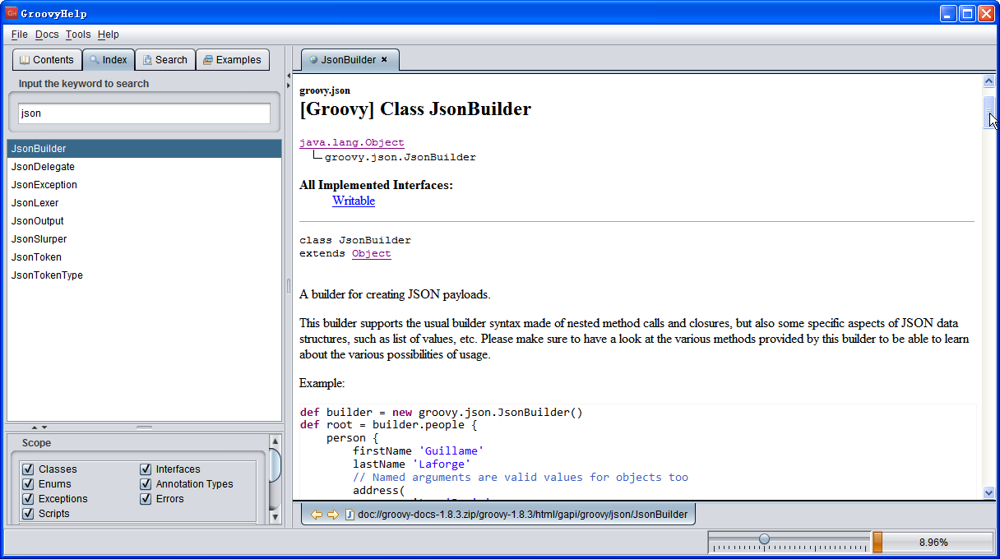
Task: Uncheck Annotation Types in Scope
Action: (146, 484)
